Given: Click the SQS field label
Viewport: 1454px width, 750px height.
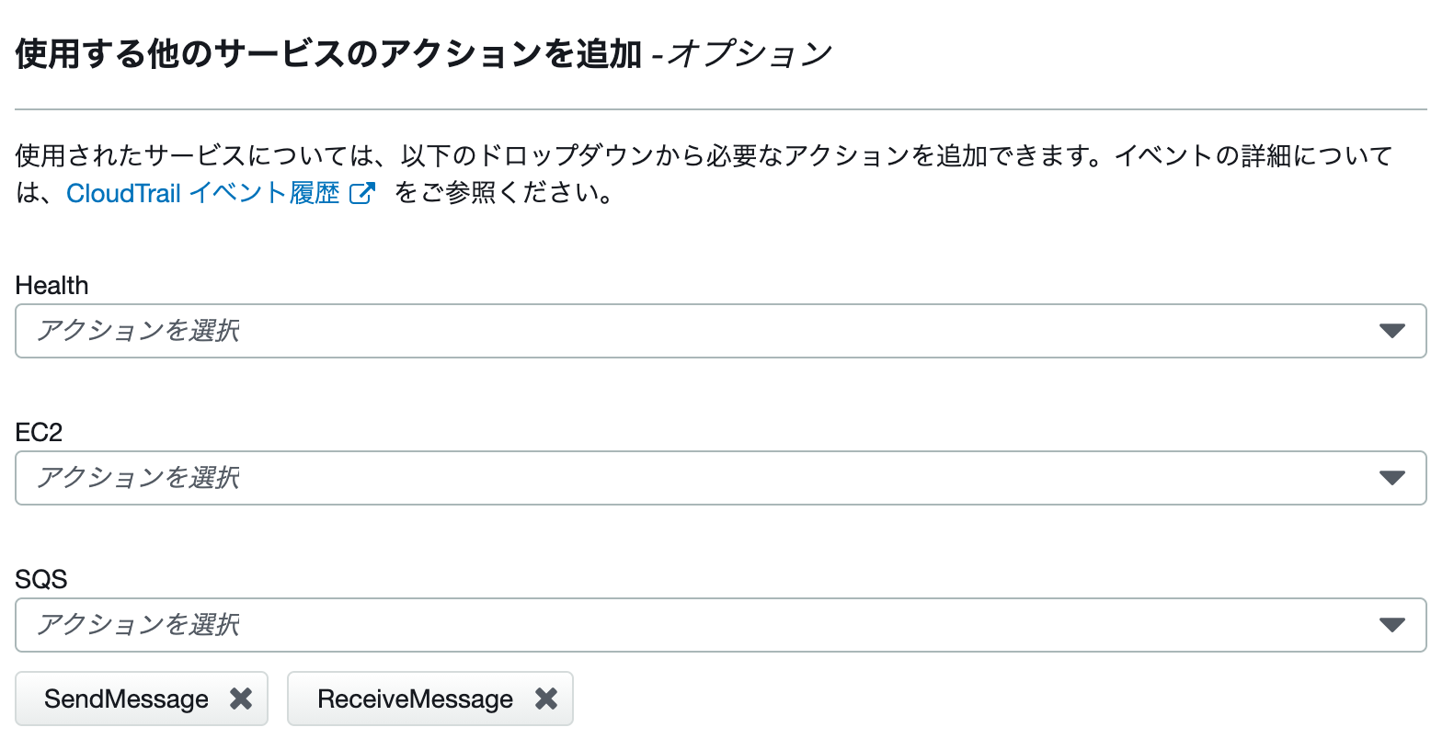Looking at the screenshot, I should 41,579.
